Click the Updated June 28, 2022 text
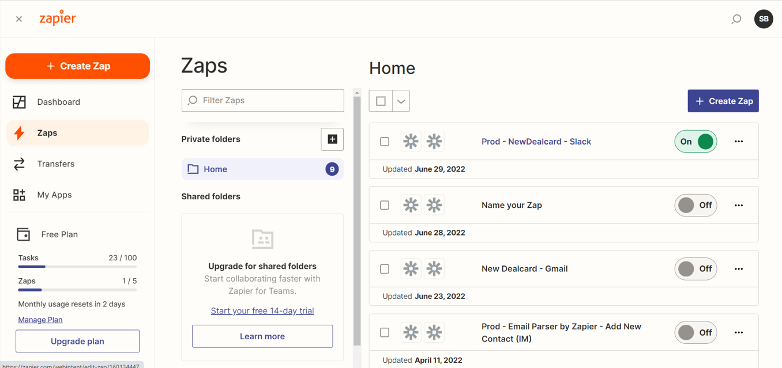The width and height of the screenshot is (782, 368). coord(424,233)
